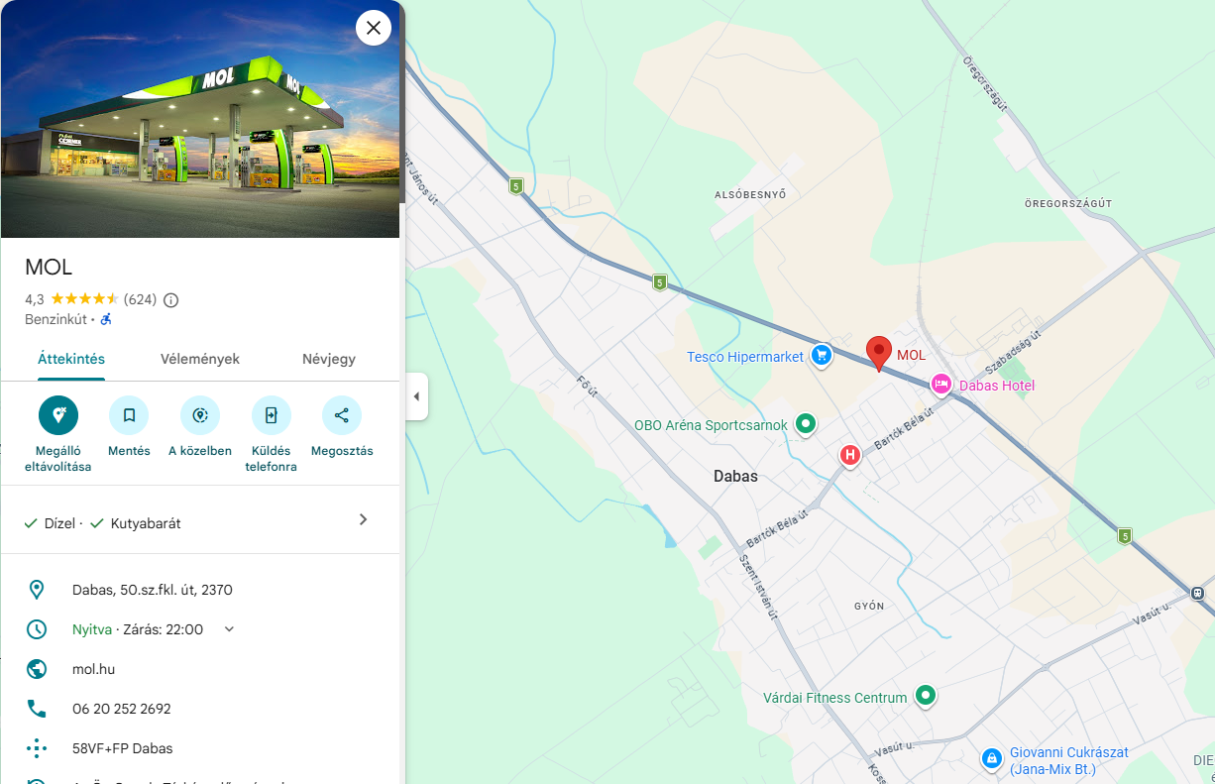Click the ÖREGORSZÁGÚT district label
This screenshot has width=1215, height=784.
[x=1068, y=203]
